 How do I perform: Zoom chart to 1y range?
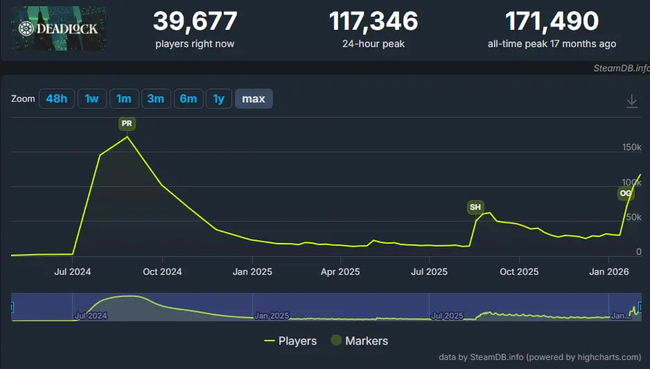click(218, 99)
